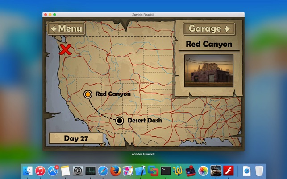Open the Garage screen
Screen dimensions: 287x179
coord(209,28)
